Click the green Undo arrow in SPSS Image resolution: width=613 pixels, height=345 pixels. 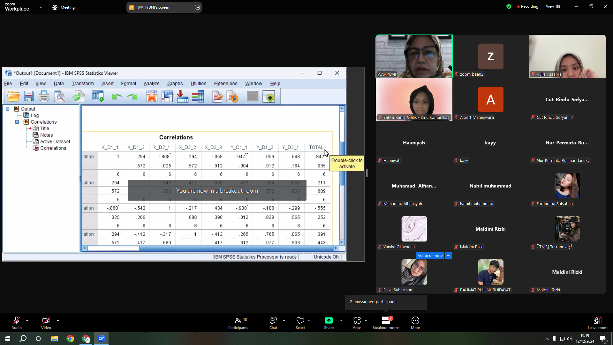click(x=117, y=96)
